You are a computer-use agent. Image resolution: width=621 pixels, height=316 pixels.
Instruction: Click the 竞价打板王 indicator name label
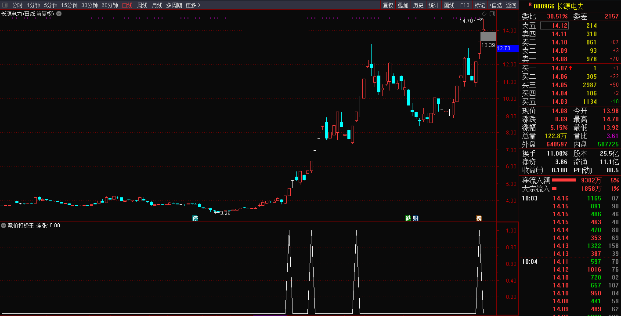(21, 225)
